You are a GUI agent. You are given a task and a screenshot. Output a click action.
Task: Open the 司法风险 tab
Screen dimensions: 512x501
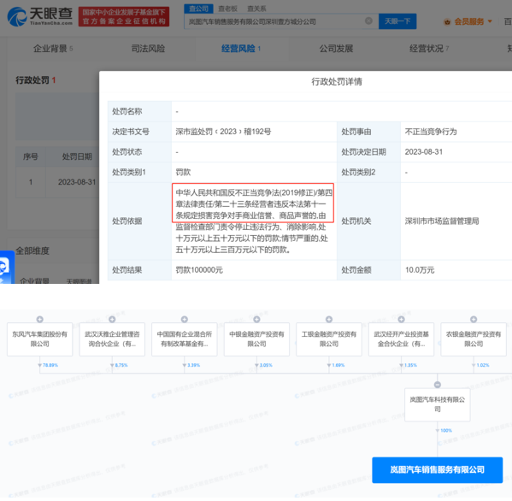point(148,49)
